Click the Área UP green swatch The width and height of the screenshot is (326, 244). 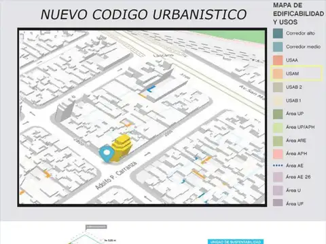pyautogui.click(x=278, y=114)
